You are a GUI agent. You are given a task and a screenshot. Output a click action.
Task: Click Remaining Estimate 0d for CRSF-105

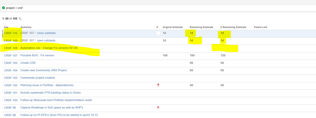[191, 63]
